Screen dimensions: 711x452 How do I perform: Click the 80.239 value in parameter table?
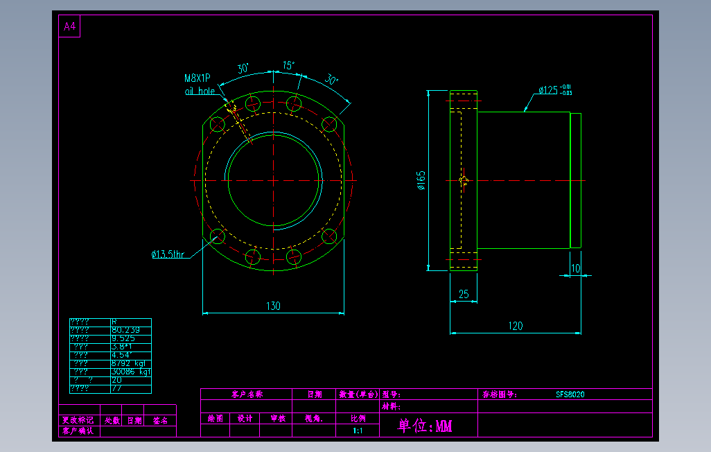125,329
